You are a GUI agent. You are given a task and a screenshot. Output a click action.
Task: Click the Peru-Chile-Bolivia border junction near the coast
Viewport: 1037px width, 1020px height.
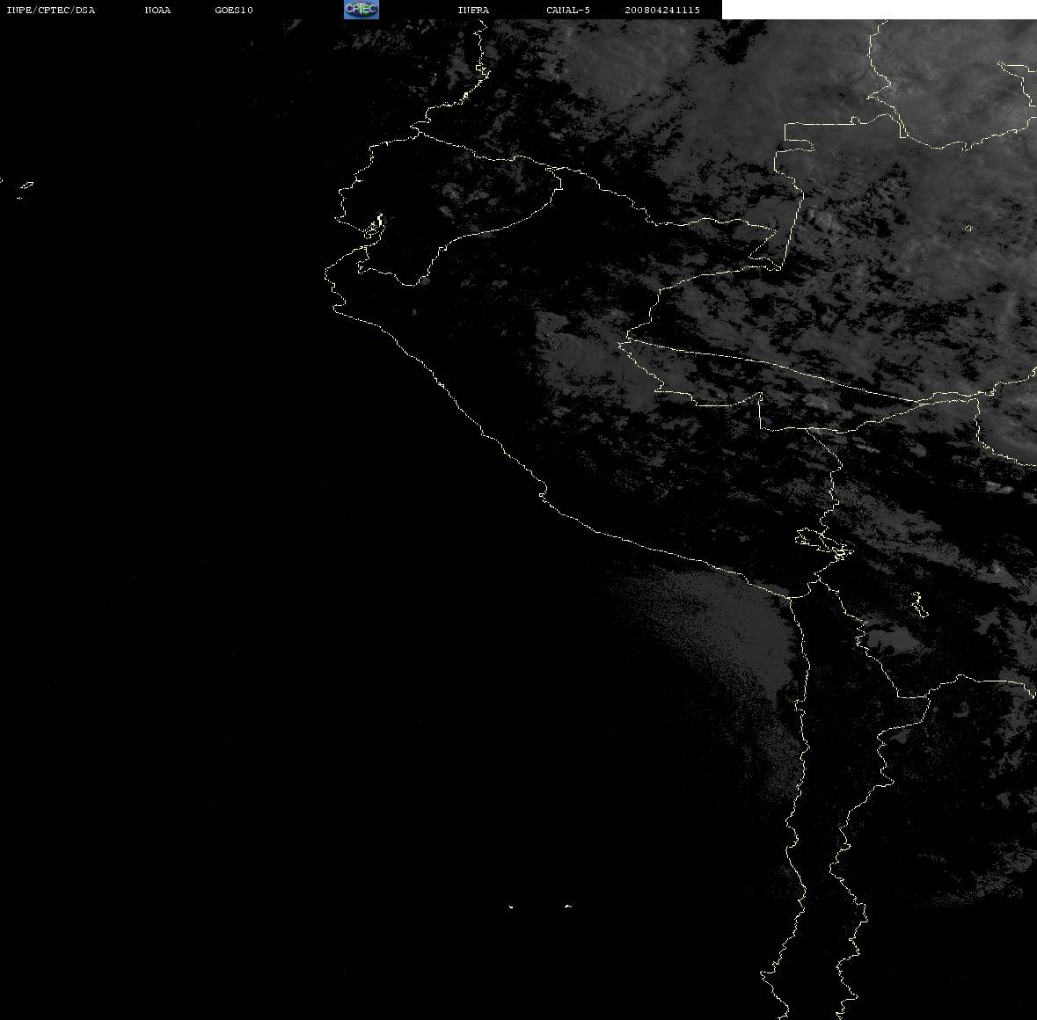pyautogui.click(x=819, y=580)
